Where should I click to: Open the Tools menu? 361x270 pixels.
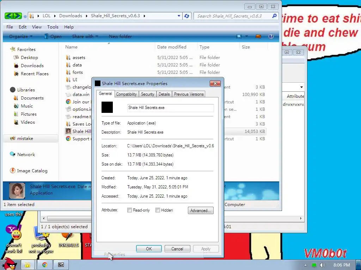pyautogui.click(x=53, y=27)
